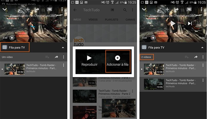Tap the 12:36 video thumbnail in right queue
Image resolution: width=207 pixels, height=119 pixels.
(x=154, y=69)
